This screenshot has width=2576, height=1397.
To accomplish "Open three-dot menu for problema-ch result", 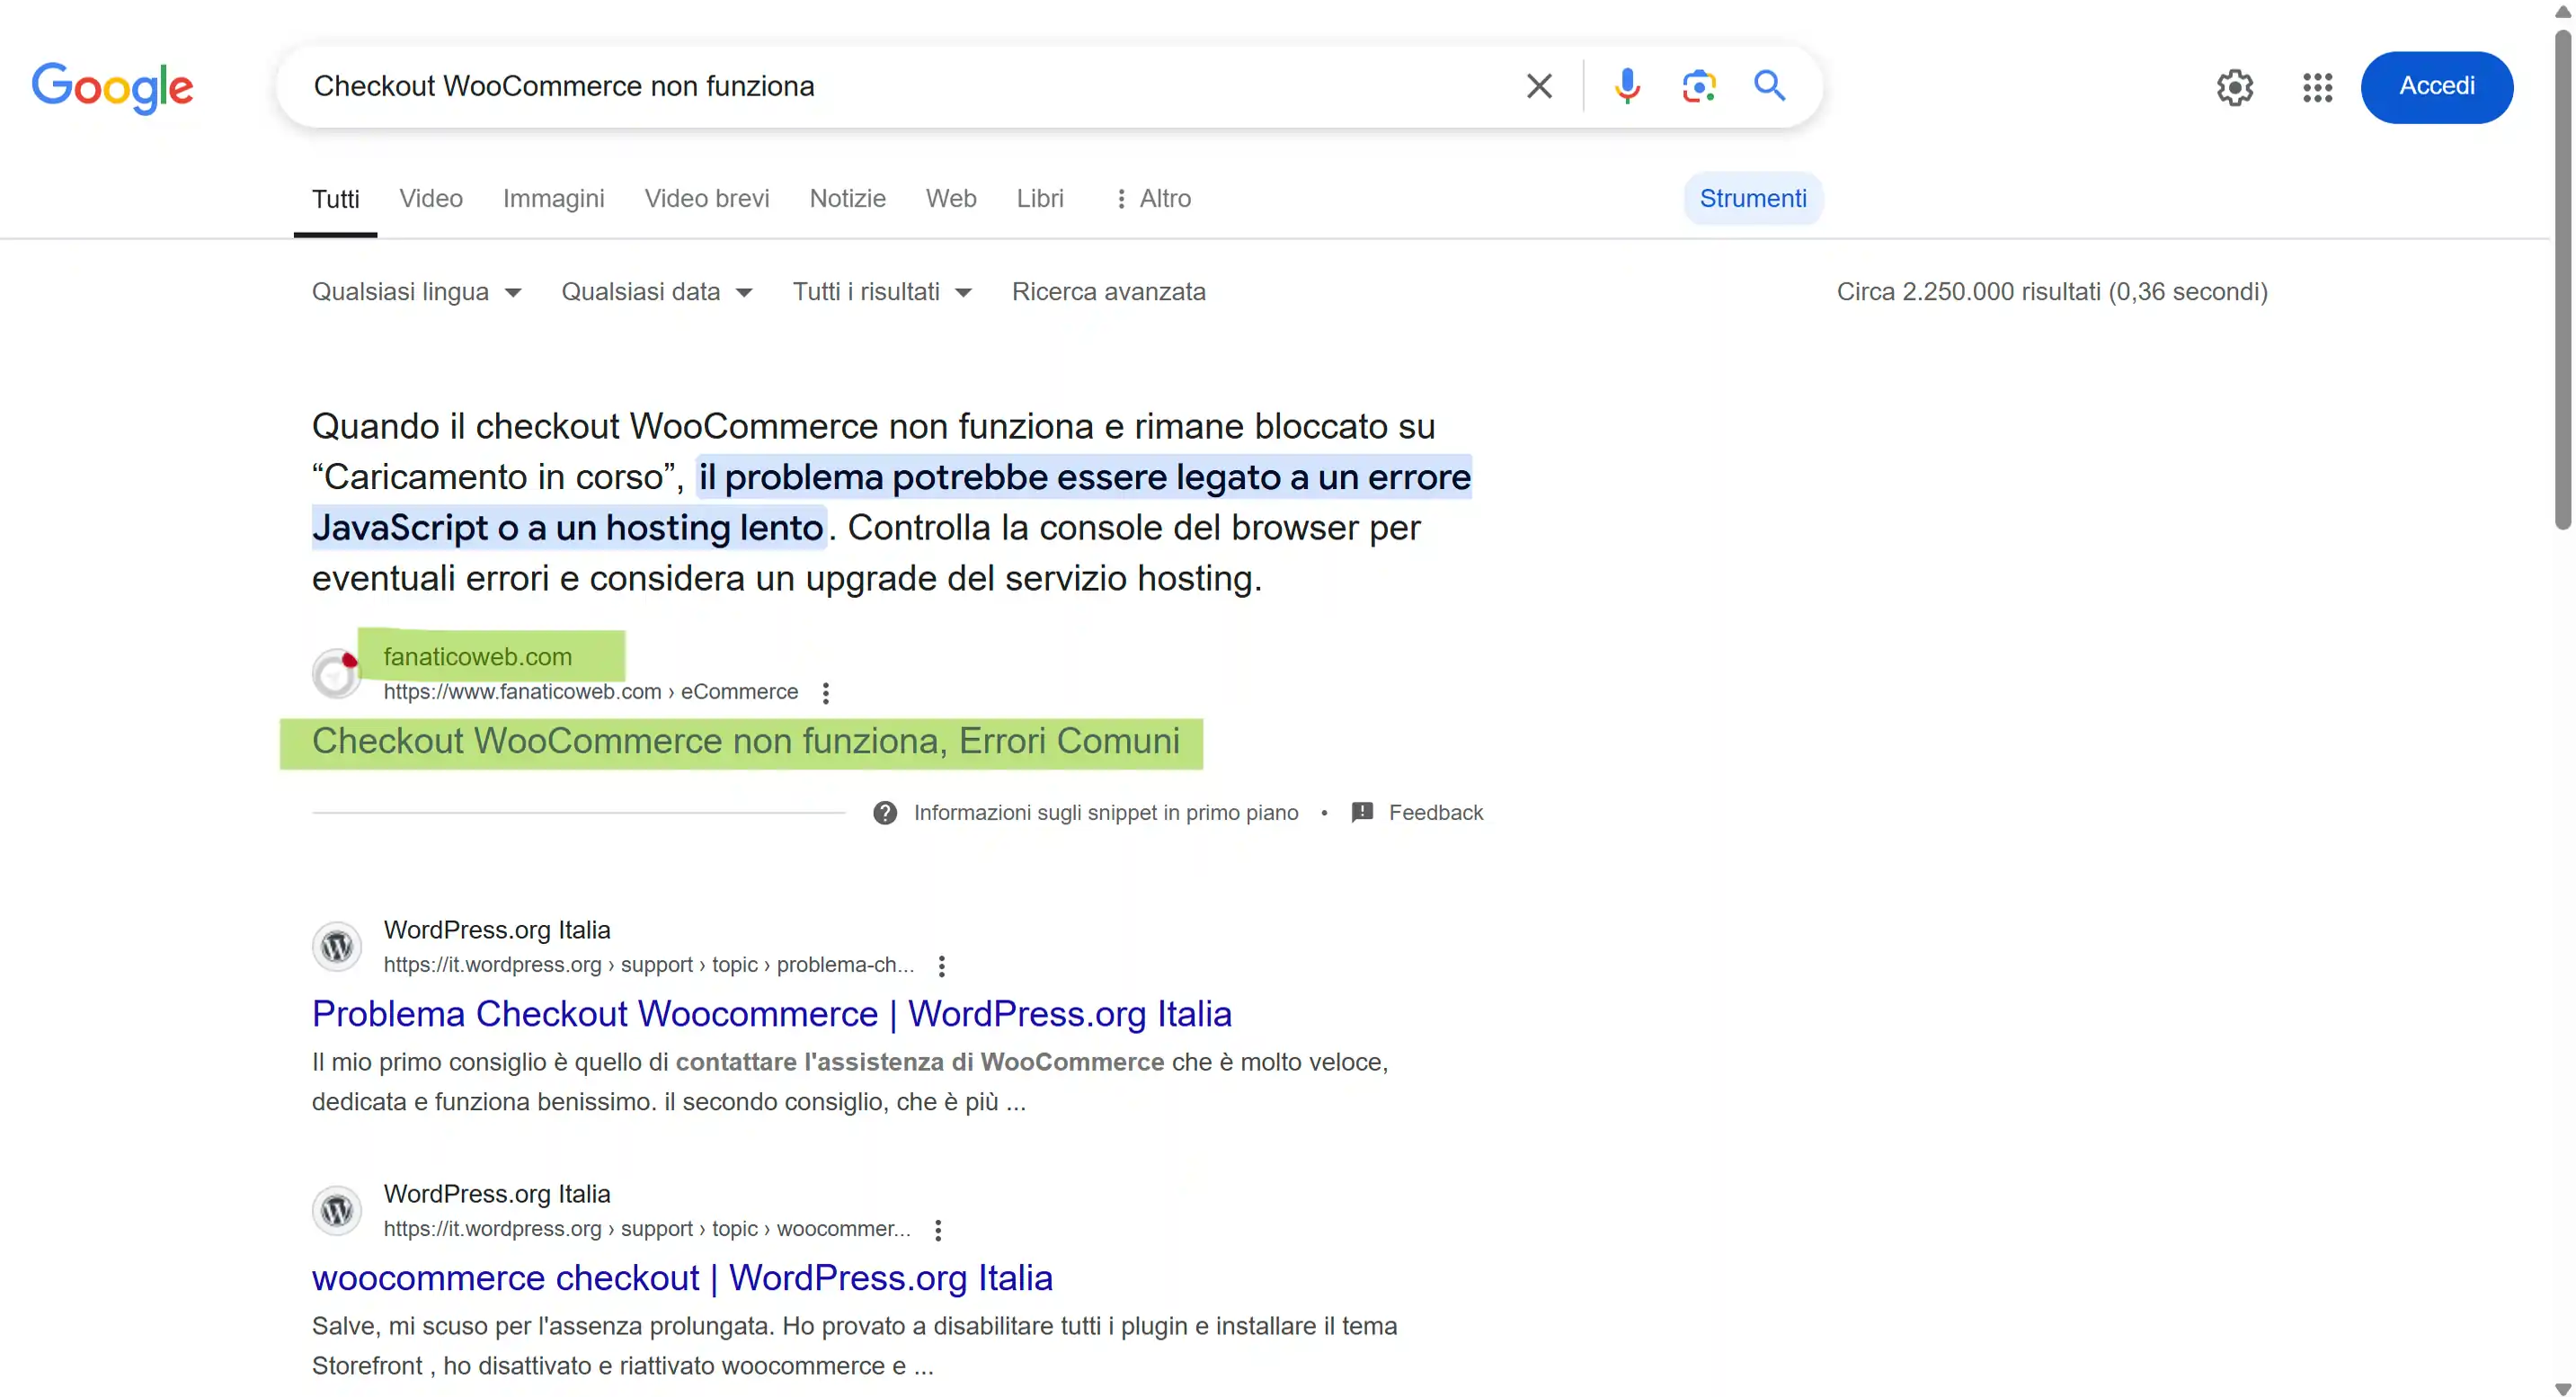I will [941, 965].
